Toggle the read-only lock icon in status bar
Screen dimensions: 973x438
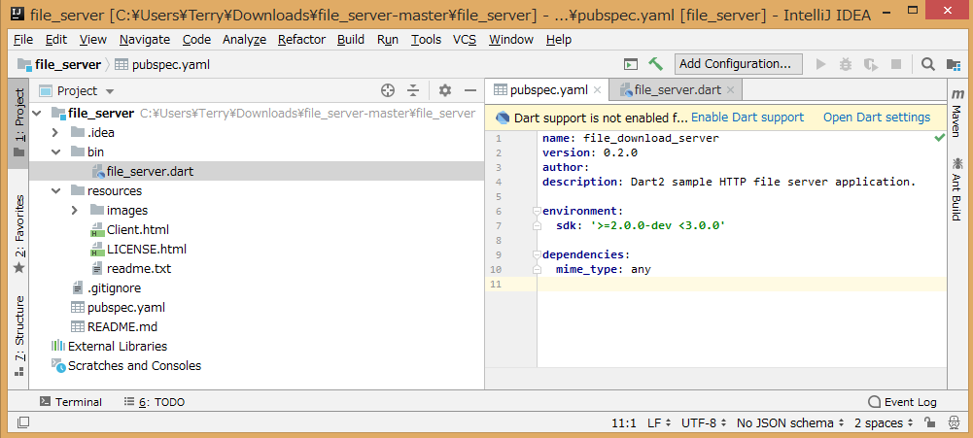[x=929, y=423]
